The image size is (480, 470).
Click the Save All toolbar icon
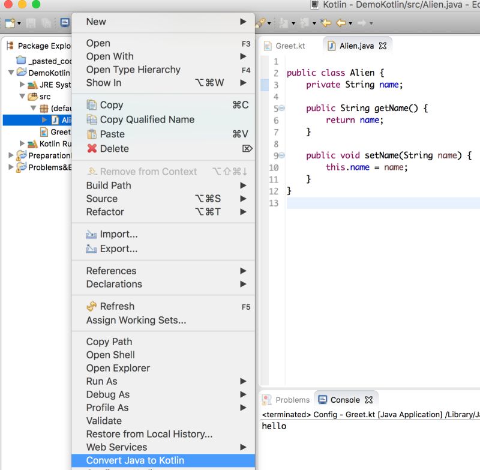click(x=46, y=24)
